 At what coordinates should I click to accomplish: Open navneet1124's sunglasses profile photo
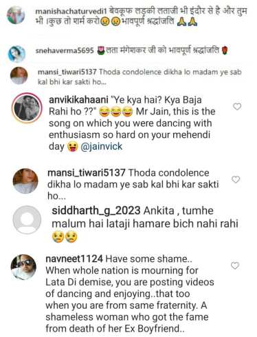click(x=23, y=267)
